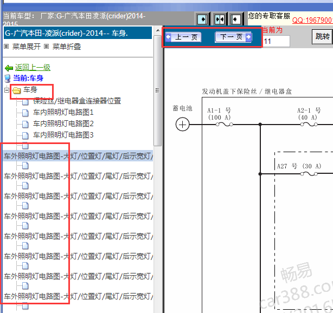333x313 pixels.
Task: Open 保险丝/继电器盒连接器位置 item
Action: coord(77,101)
